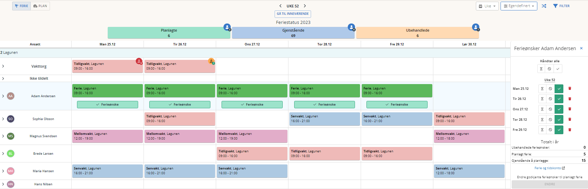588x189 pixels.
Task: Expand the Sophia Olsson row
Action: pos(3,119)
